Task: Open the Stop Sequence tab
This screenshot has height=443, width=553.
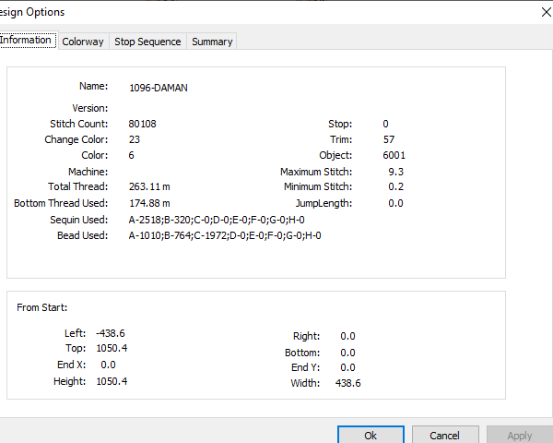Action: tap(147, 42)
